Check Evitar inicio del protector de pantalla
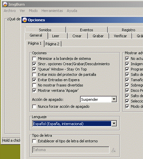This screenshot has width=143, height=159. (34, 75)
